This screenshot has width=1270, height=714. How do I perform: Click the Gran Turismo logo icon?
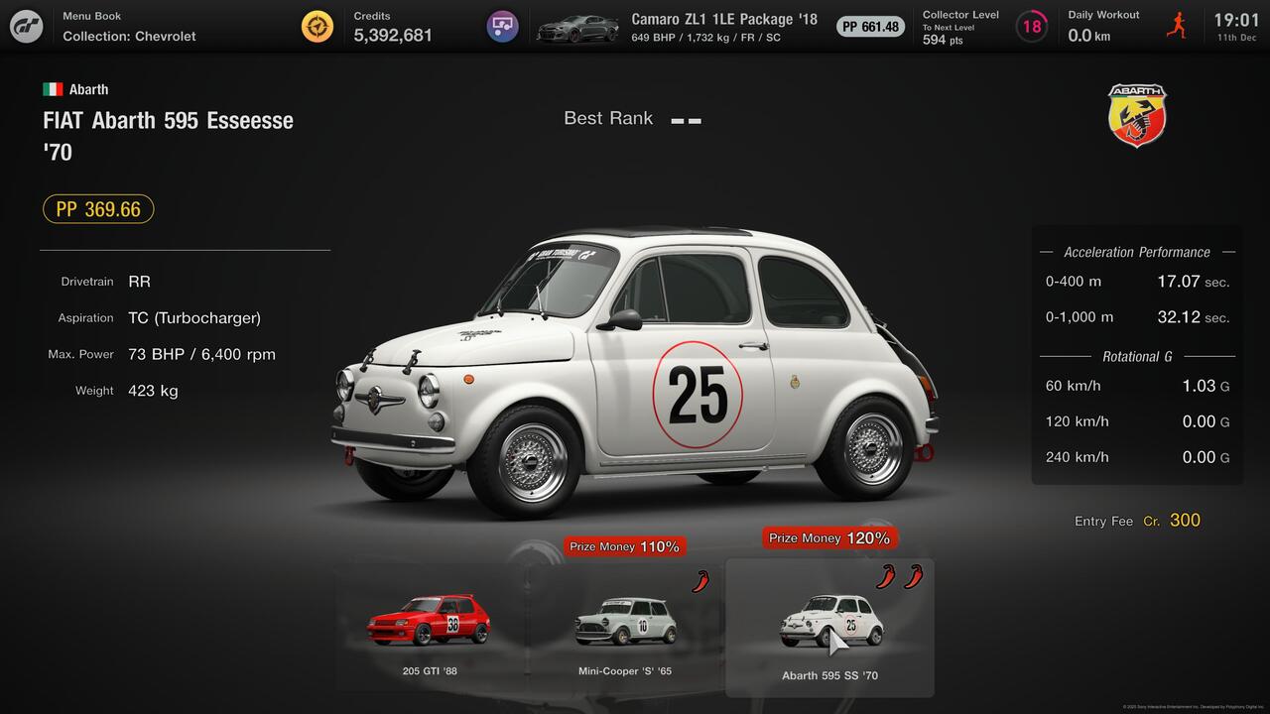pos(27,26)
